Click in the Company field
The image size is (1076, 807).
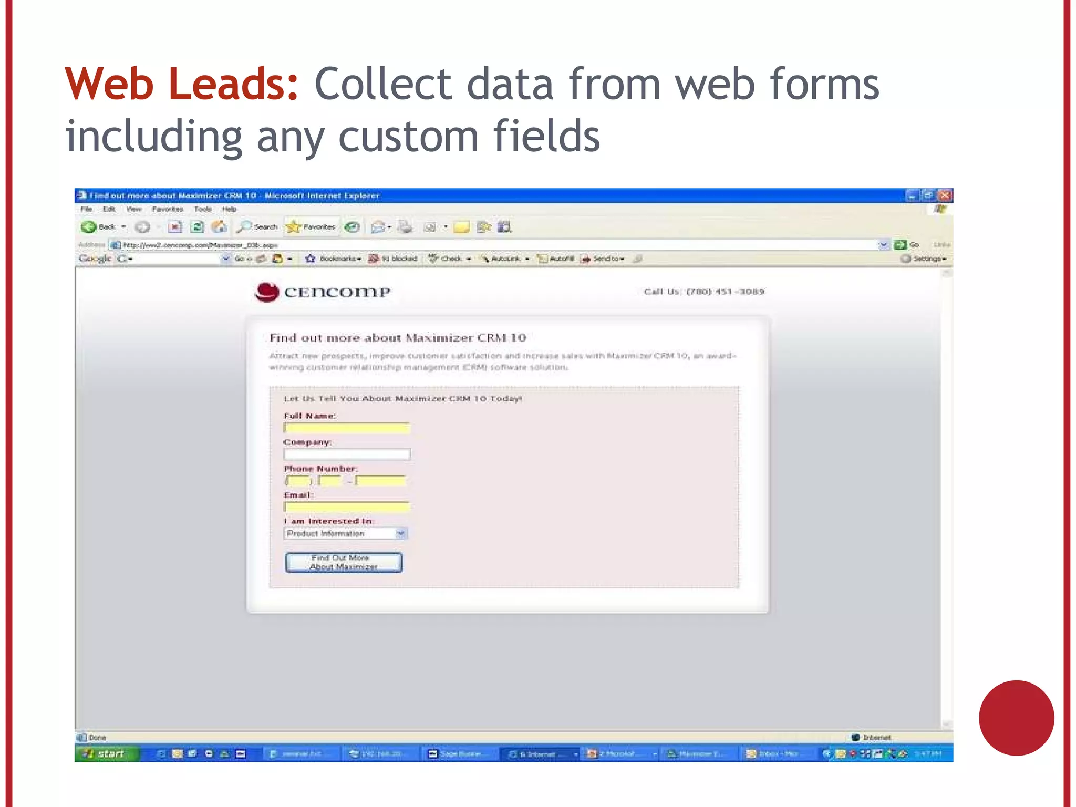coord(346,454)
